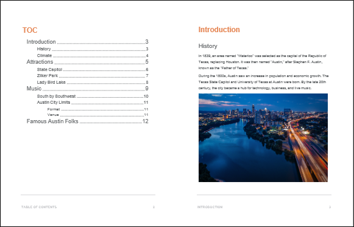Image resolution: width=354 pixels, height=227 pixels.
Task: Click the Table of Contents footer text
Action: click(39, 207)
